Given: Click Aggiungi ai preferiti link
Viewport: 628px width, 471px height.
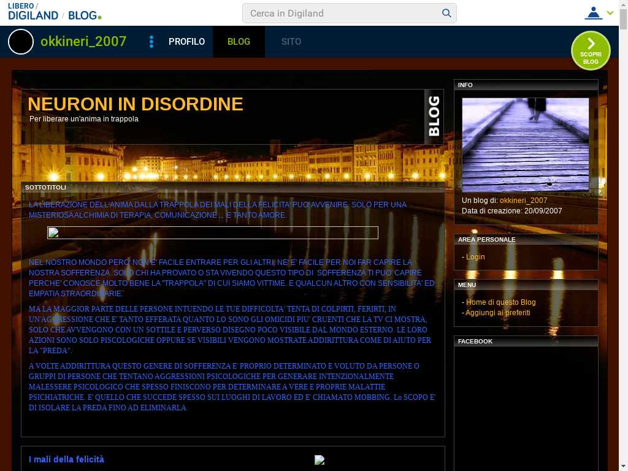Looking at the screenshot, I should 497,313.
